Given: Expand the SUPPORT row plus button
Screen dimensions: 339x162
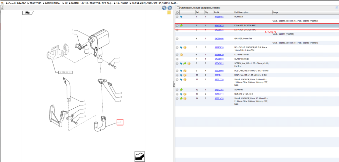Looking at the screenshot, I should point(177,90).
